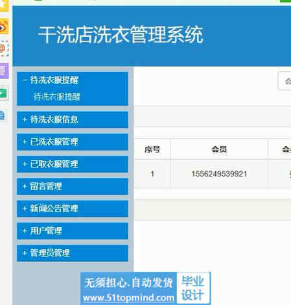This screenshot has width=291, height=305.
Task: Click the blue icon at the left edge
Action: [3, 116]
